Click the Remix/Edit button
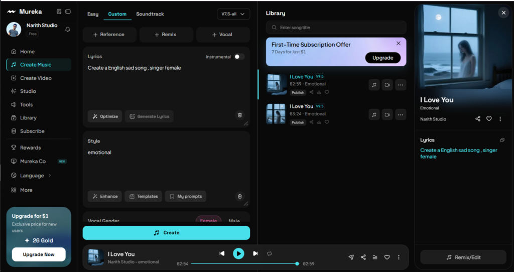 (463, 257)
